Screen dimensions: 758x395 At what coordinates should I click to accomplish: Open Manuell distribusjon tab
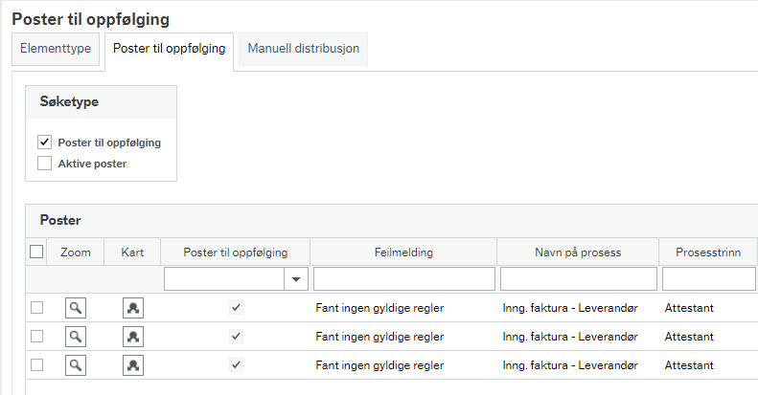[x=303, y=49]
